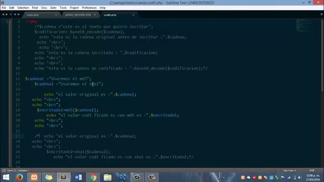Select the Sublime Text taskbar icon
This screenshot has width=324, height=182.
point(63,177)
